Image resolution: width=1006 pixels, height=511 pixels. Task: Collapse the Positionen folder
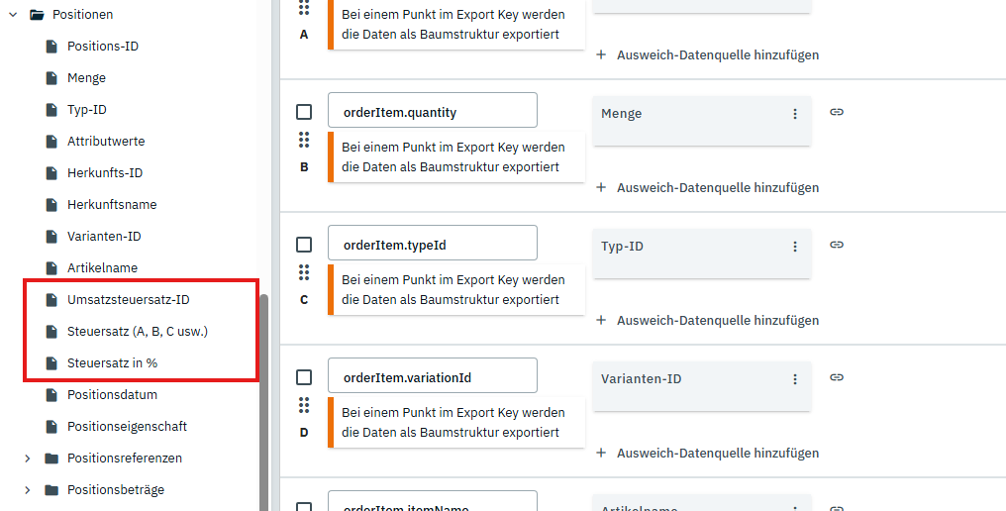(x=13, y=15)
